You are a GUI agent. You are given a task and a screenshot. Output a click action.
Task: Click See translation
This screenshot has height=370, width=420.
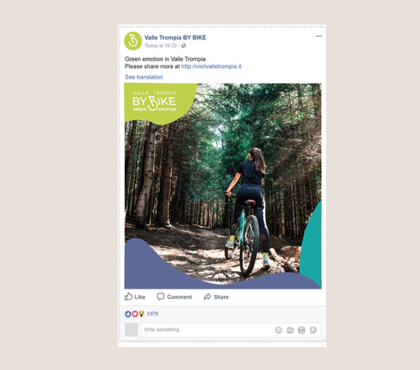pos(144,77)
